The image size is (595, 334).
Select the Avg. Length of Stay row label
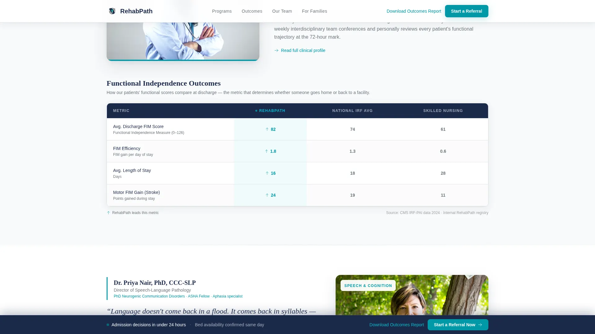click(132, 170)
